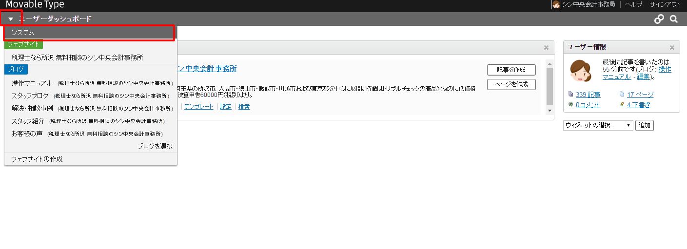Open the テンプレート link
Viewport: 687px width, 249px height.
point(198,107)
